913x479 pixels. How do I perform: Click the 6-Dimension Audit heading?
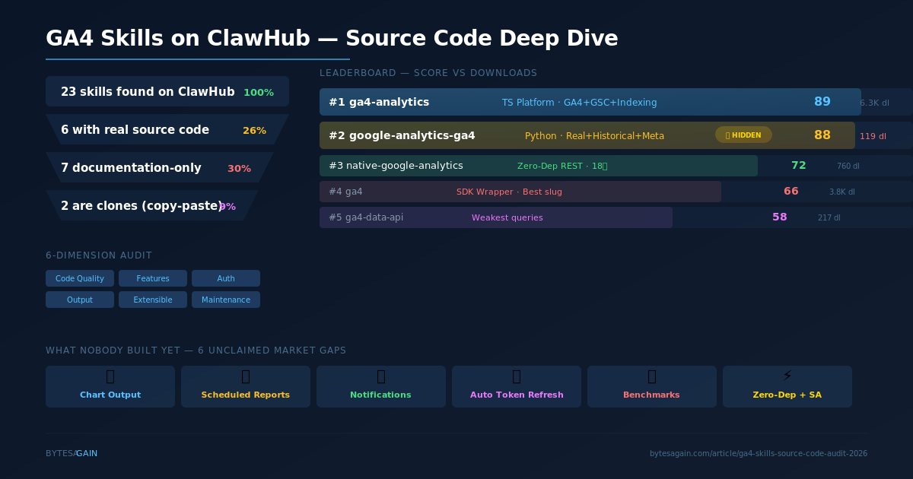99,255
